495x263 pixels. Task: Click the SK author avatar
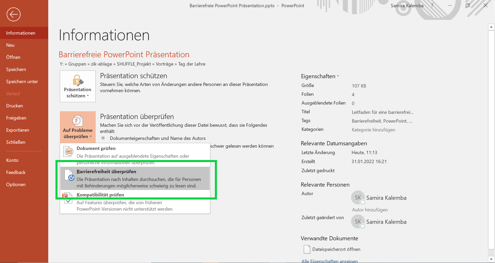coord(358,197)
